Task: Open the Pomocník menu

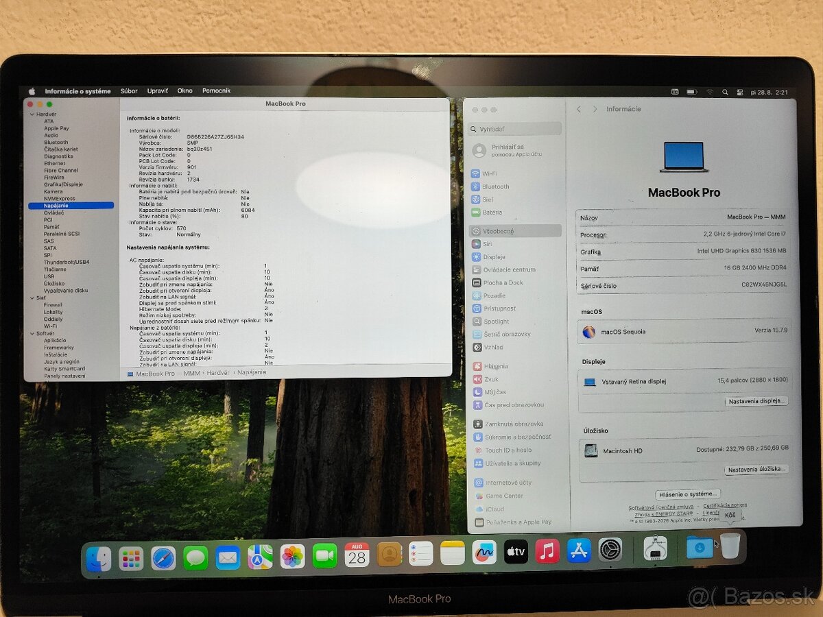Action: pyautogui.click(x=216, y=90)
